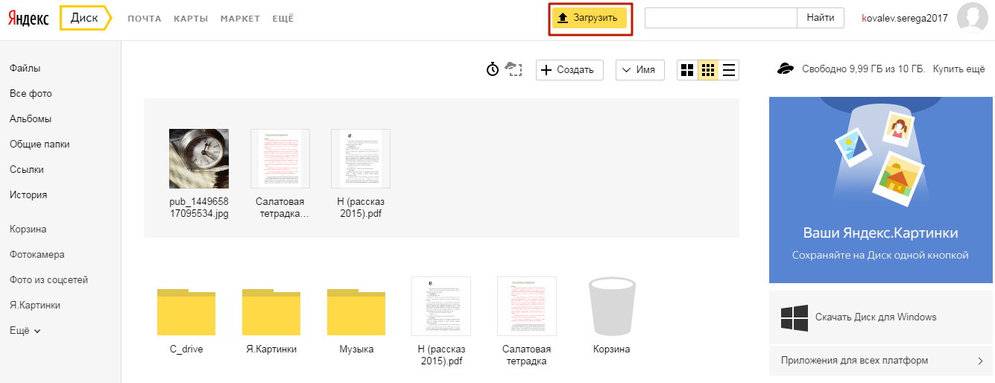
Task: Expand the chevron next to Приложения для всех платформ
Action: pos(980,361)
